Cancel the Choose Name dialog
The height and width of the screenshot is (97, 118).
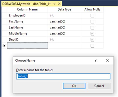click(x=99, y=86)
